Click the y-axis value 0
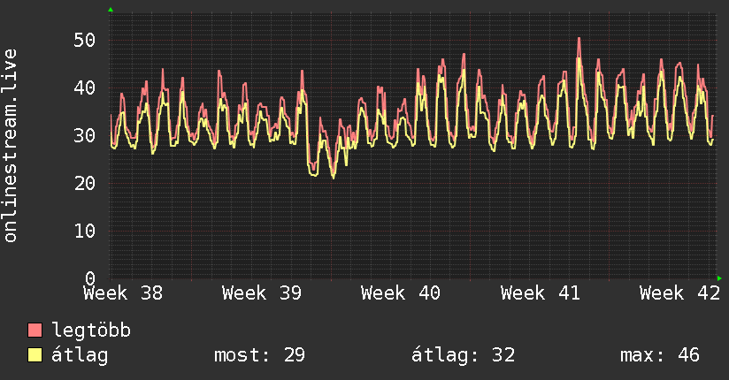Viewport: 729px width, 380px height. 90,278
